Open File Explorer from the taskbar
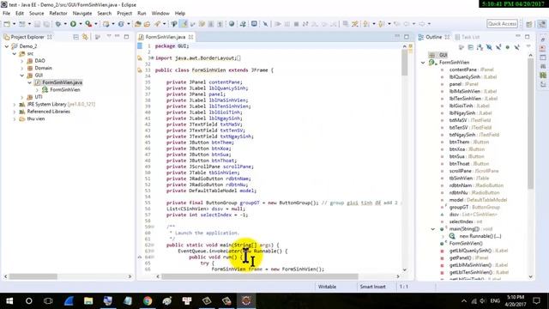Screen dimensions: 549x309 click(x=88, y=300)
